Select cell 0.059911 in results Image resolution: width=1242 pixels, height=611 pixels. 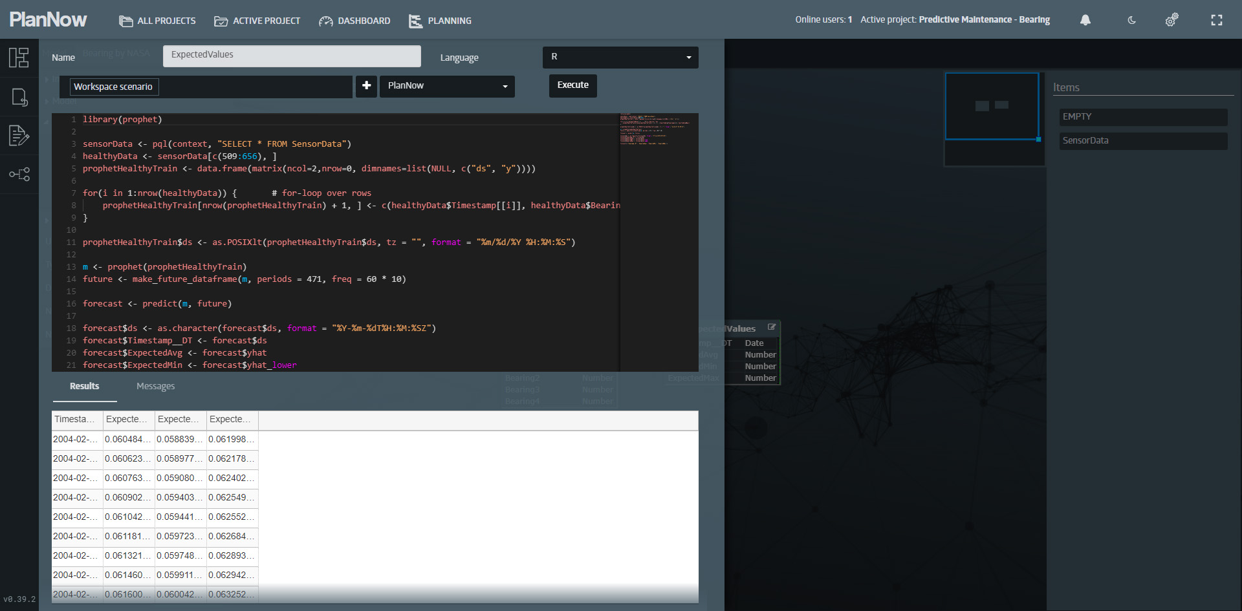180,575
